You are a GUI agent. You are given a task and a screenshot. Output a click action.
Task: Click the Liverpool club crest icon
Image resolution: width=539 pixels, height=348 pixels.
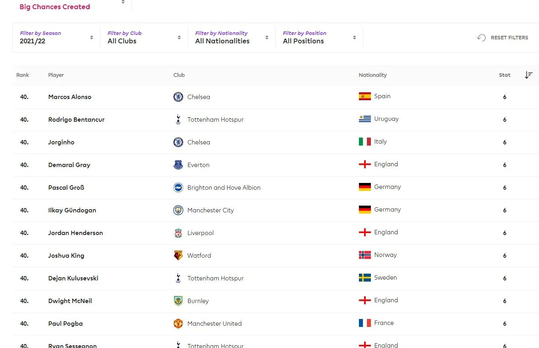178,233
